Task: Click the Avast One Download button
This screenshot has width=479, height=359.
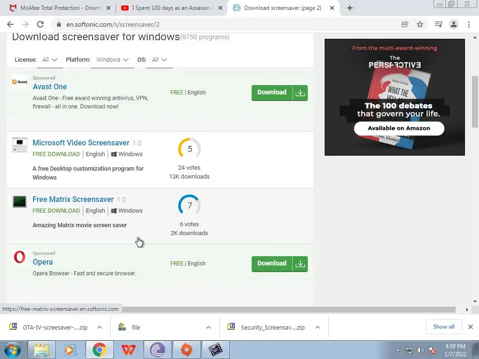Action: 272,93
